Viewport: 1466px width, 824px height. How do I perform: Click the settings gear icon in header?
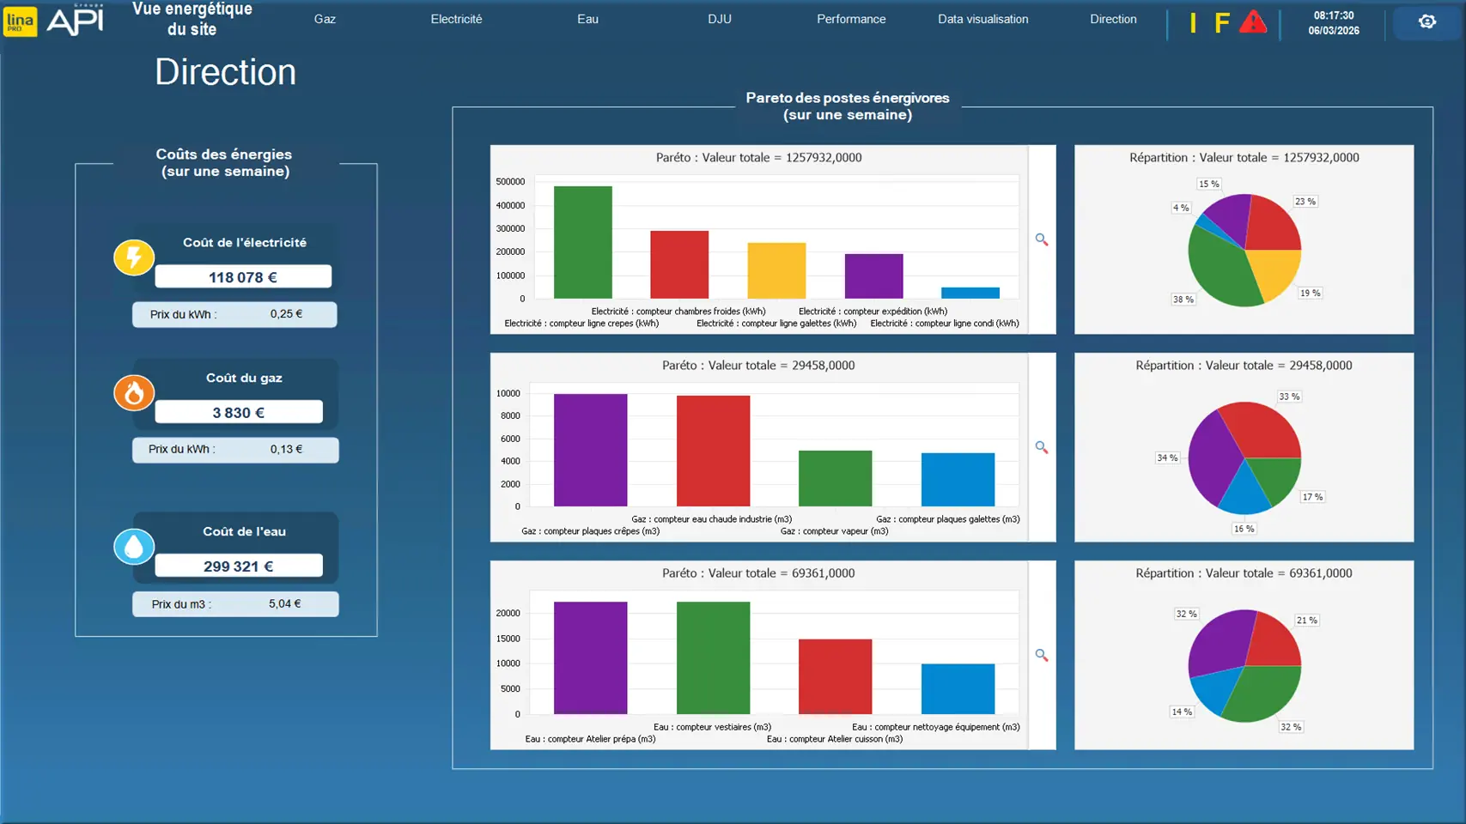click(x=1426, y=21)
